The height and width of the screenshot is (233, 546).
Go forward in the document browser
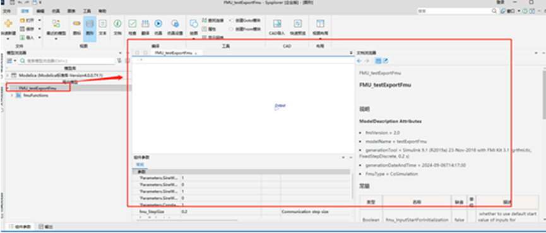pos(366,61)
